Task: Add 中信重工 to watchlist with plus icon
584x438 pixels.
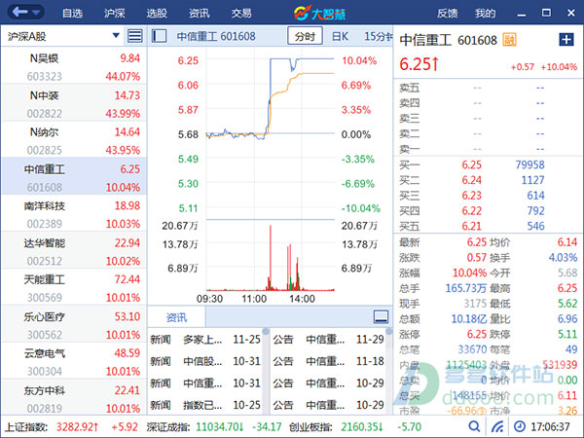Action: click(x=566, y=39)
